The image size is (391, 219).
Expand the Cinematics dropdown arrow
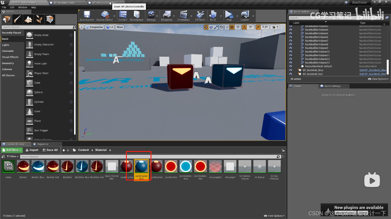point(191,16)
